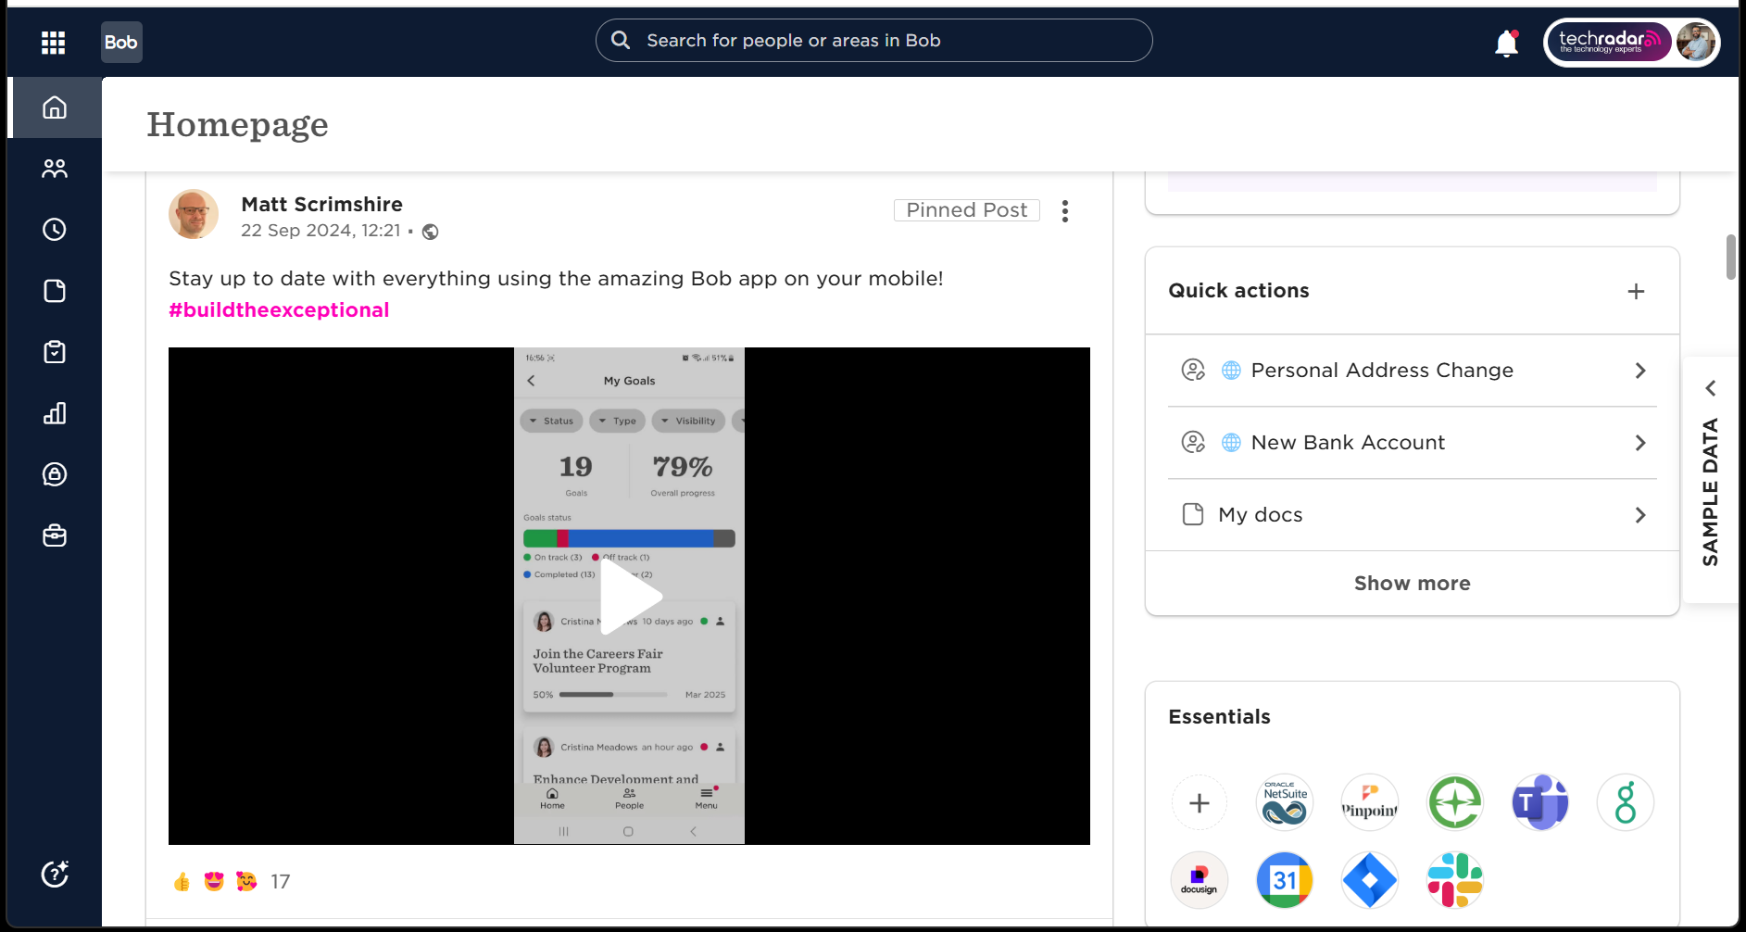Open the Analytics bar chart sidebar icon

[x=55, y=413]
